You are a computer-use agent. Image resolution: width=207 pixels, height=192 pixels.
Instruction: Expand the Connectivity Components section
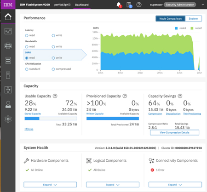175,185
